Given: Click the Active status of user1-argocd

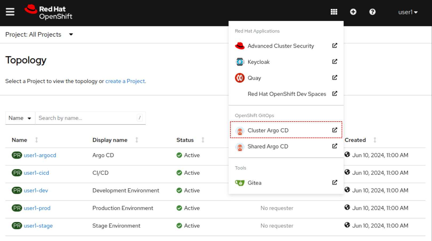Looking at the screenshot, I should (x=188, y=155).
